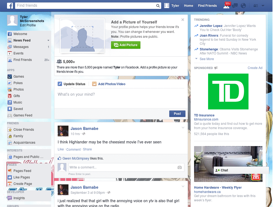Select News Feed in the sidebar

22,40
